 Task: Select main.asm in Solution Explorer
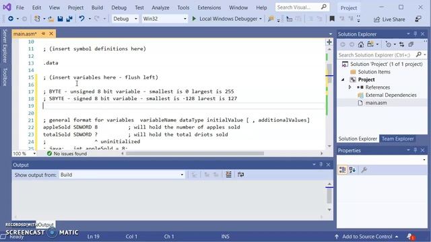[x=376, y=103]
